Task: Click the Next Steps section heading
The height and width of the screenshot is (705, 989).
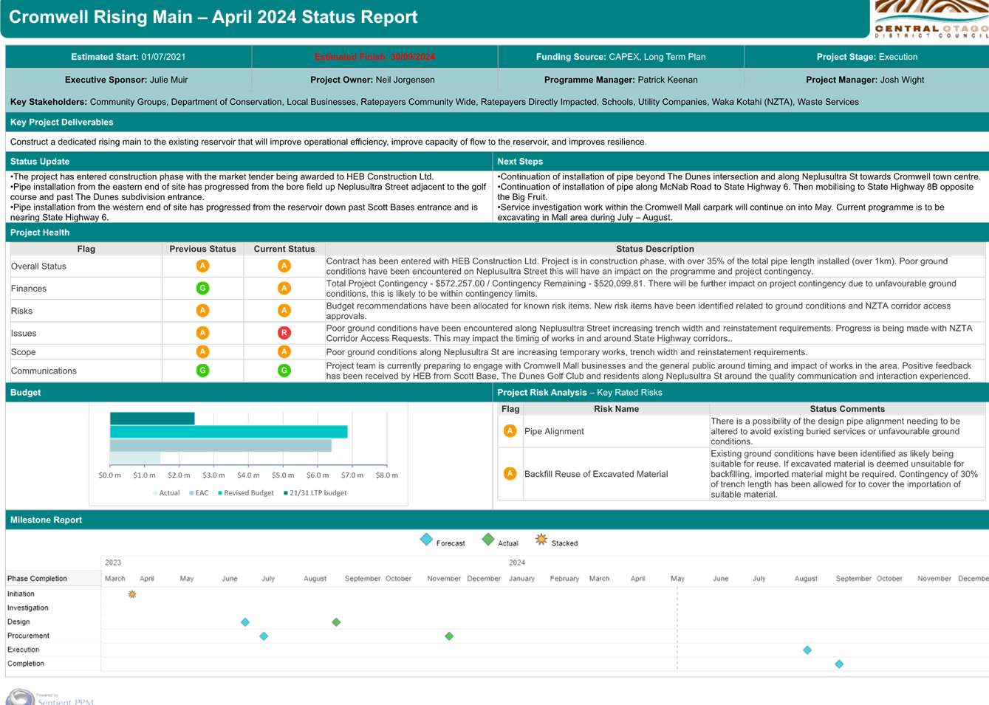Action: point(520,162)
